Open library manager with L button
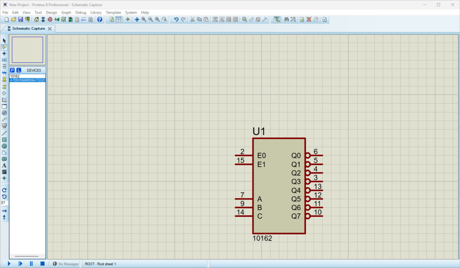 pos(19,70)
